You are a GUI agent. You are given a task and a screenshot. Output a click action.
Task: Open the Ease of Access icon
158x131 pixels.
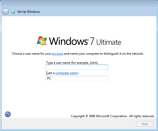[x=8, y=114]
